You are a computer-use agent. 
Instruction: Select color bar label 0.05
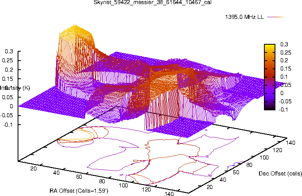click(x=286, y=85)
